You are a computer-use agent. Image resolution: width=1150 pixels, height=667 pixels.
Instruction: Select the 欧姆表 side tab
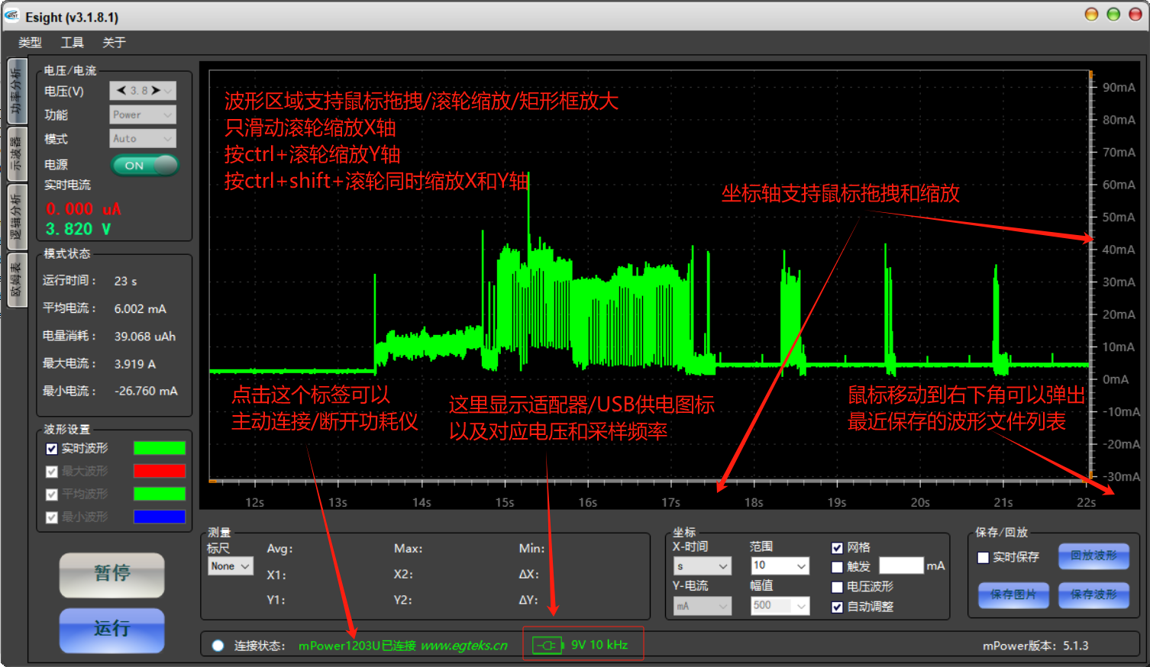(16, 280)
